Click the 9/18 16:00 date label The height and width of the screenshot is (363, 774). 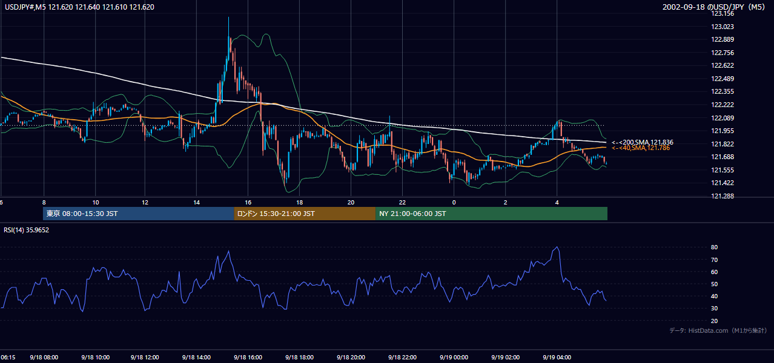tap(248, 358)
